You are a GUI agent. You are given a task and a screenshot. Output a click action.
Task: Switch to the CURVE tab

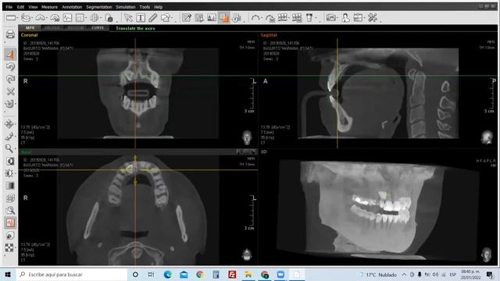pos(98,28)
